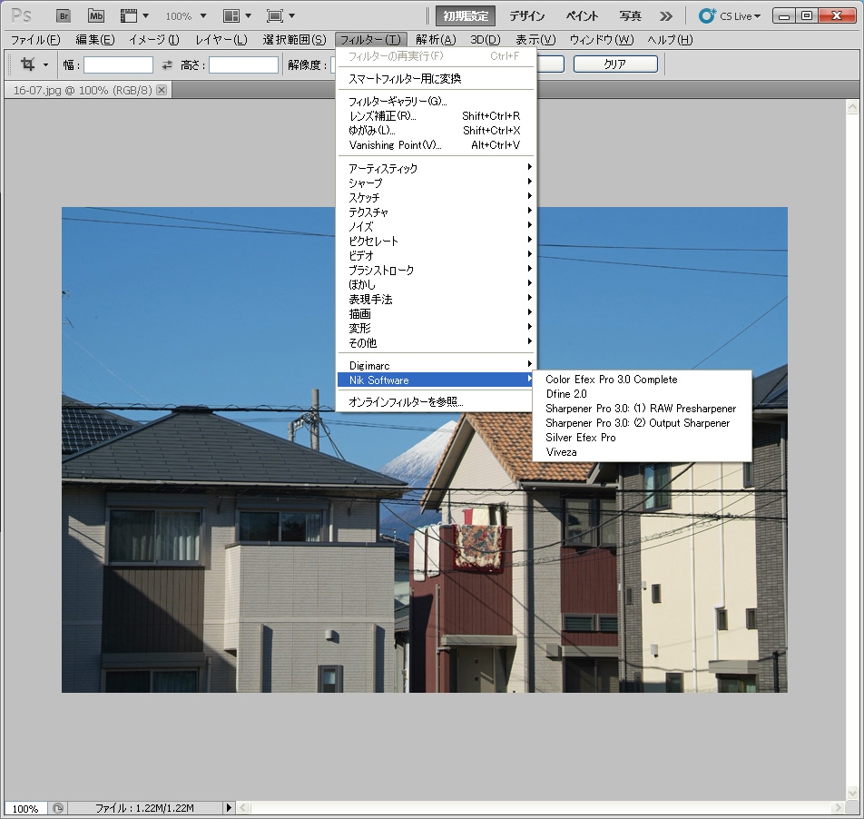Show more workspaces with the double chevron
The height and width of the screenshot is (819, 864).
pyautogui.click(x=666, y=15)
